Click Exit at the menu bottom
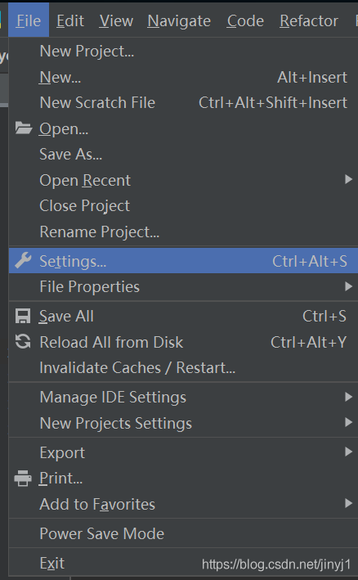The width and height of the screenshot is (358, 580). click(x=51, y=564)
